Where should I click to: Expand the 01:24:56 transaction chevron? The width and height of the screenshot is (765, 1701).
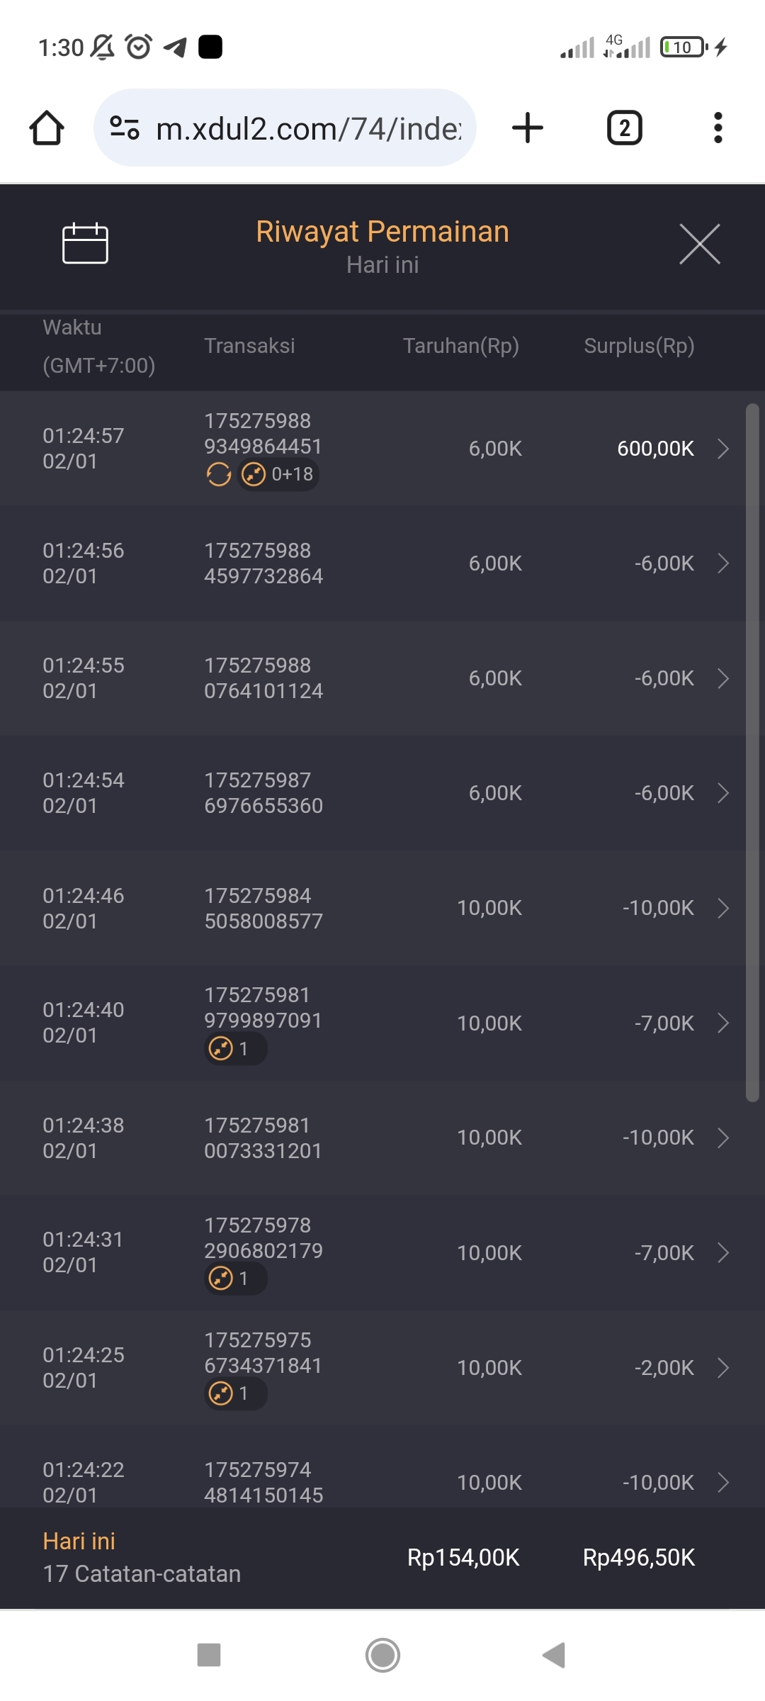click(723, 563)
